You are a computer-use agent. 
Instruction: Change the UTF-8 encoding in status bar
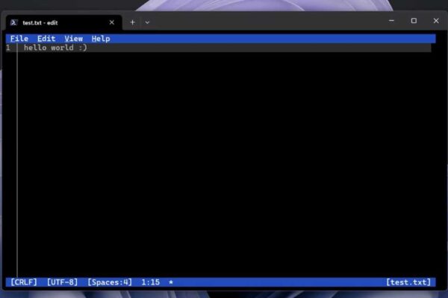click(62, 282)
